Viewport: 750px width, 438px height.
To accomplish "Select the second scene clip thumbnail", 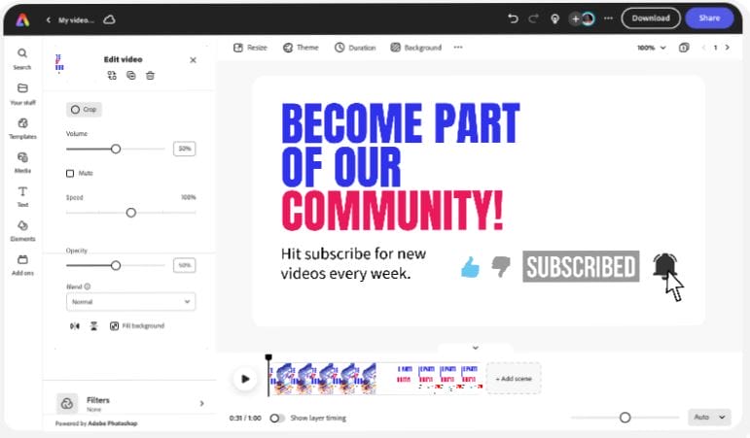I will (429, 379).
